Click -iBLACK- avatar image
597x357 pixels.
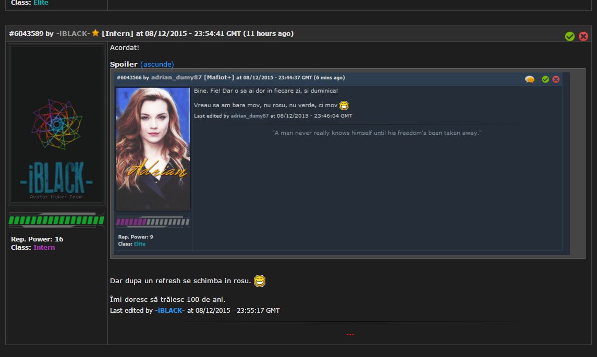tap(57, 125)
